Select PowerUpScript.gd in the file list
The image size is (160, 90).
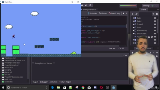point(11,65)
